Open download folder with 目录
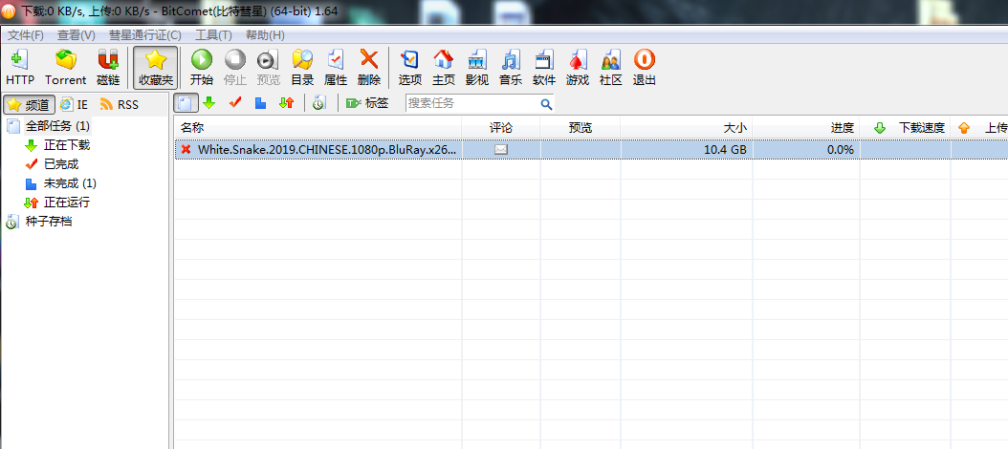This screenshot has height=449, width=1008. [302, 68]
